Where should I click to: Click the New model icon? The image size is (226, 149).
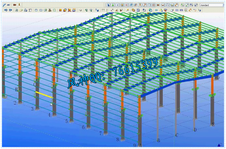tap(17, 10)
